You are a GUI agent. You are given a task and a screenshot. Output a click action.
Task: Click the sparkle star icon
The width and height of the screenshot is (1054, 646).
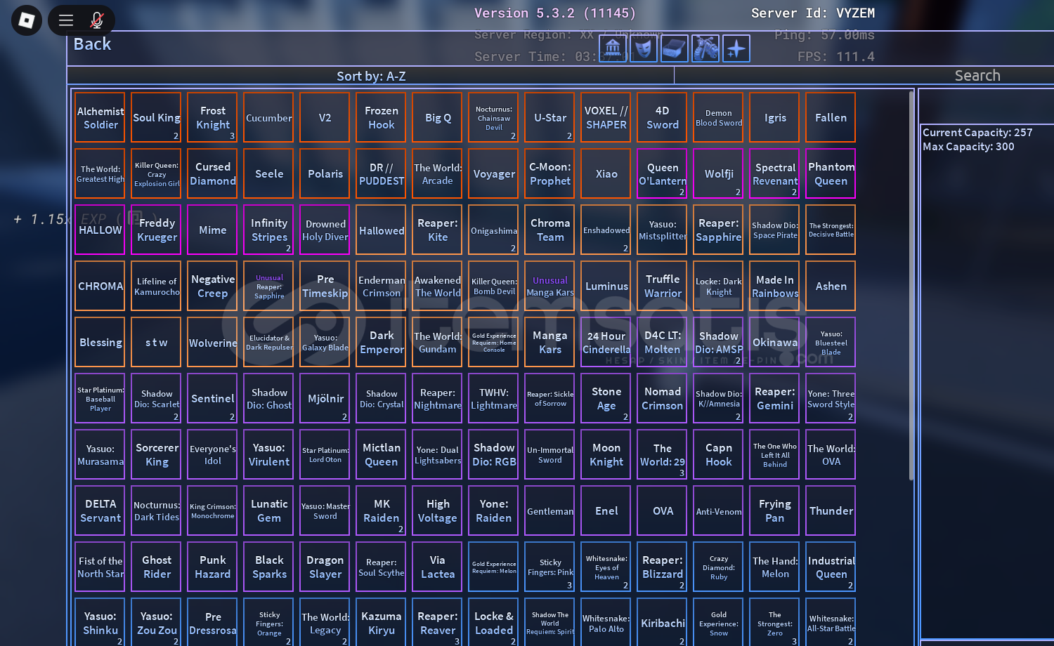point(736,48)
